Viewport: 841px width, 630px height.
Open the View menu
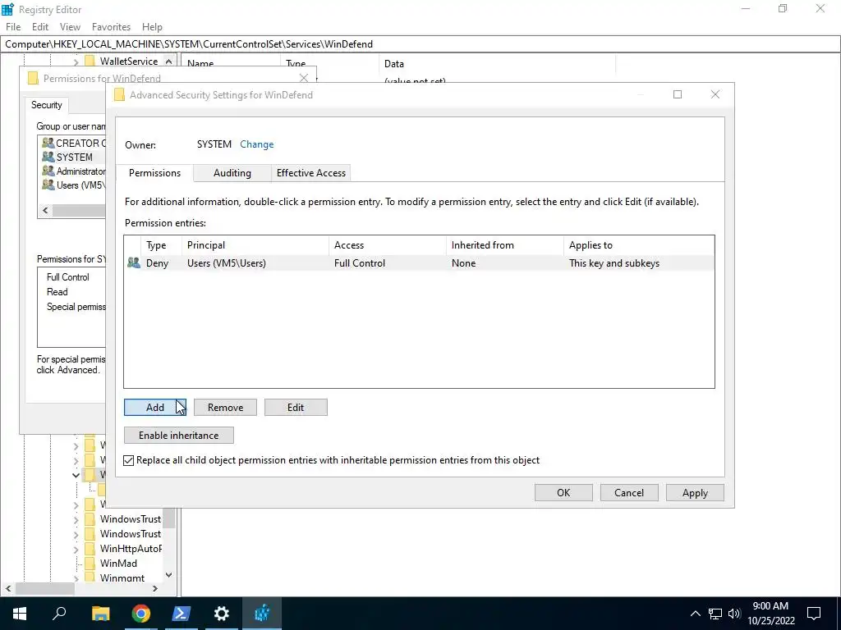pos(70,27)
